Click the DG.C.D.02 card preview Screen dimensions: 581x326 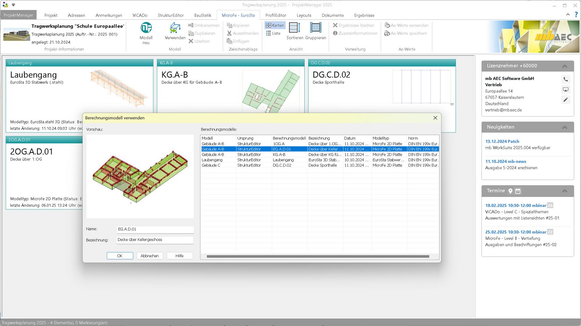click(x=423, y=87)
